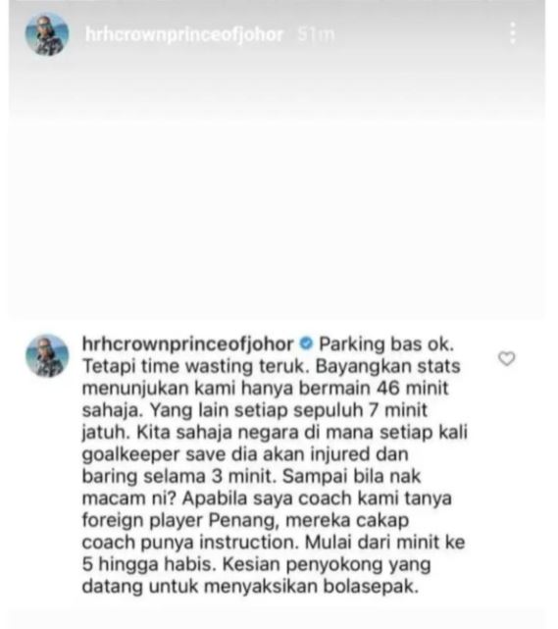Click the blue verified badge beside the username
558x629 pixels.
click(306, 344)
